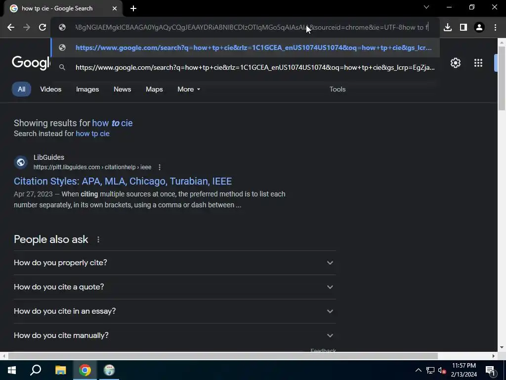
Task: Reload the current page
Action: point(42,28)
